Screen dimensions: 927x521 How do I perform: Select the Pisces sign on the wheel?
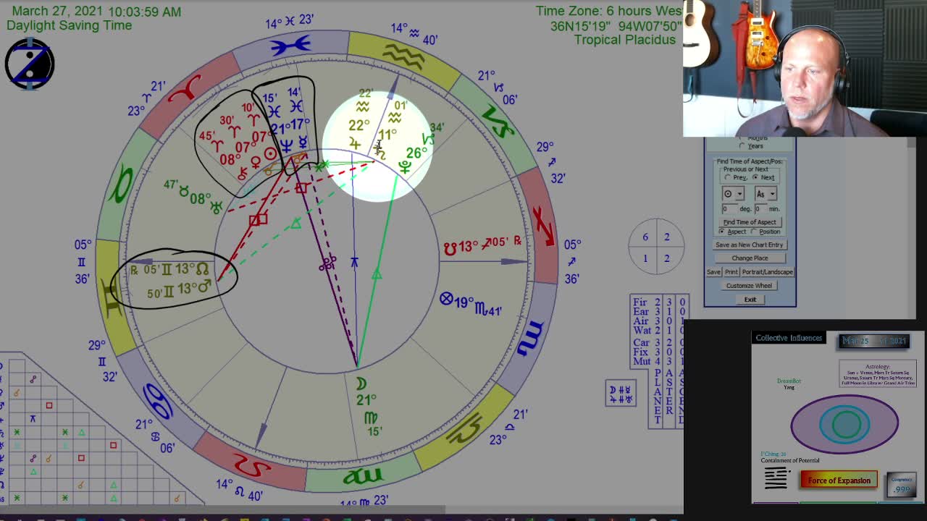pyautogui.click(x=290, y=47)
